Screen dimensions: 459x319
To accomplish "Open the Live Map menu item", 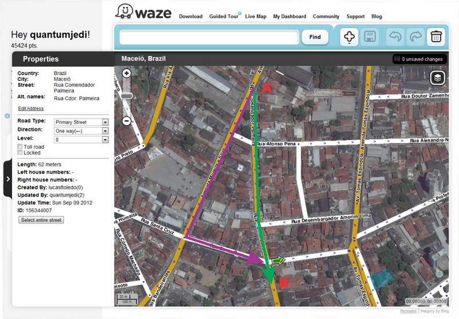I will tap(255, 17).
